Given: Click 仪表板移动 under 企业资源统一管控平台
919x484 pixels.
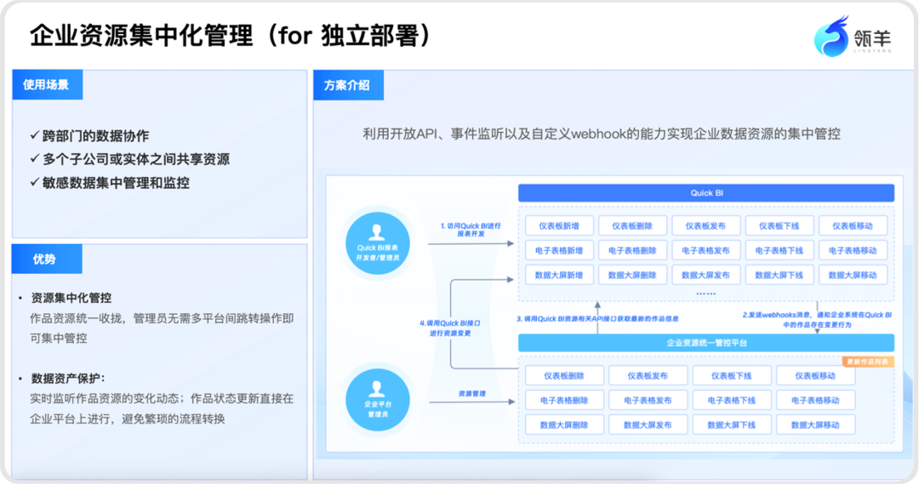Looking at the screenshot, I should coord(815,376).
